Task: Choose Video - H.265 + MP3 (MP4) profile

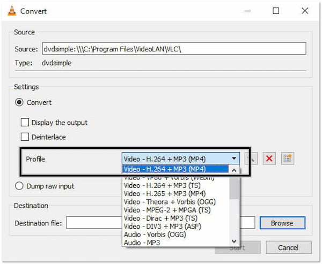Action: (175, 194)
